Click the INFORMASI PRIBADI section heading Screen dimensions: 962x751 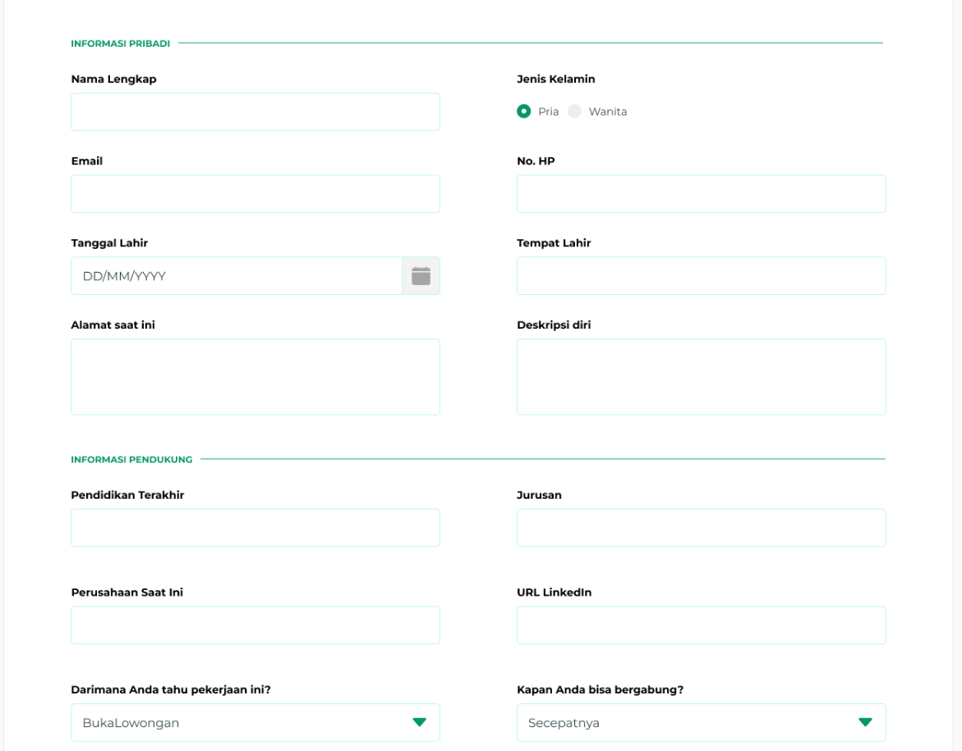click(120, 43)
